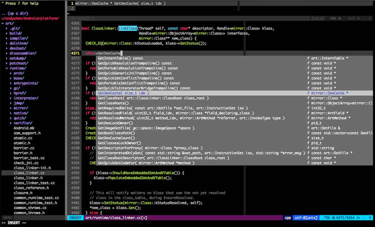Screen dimensions: 375x227
Task: Open class_linker-inl.h file
Action: pyautogui.click(x=32, y=168)
